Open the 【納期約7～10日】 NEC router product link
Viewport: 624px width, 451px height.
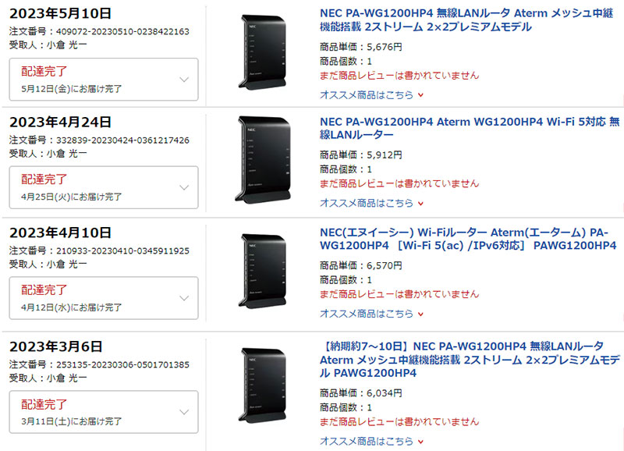[470, 360]
